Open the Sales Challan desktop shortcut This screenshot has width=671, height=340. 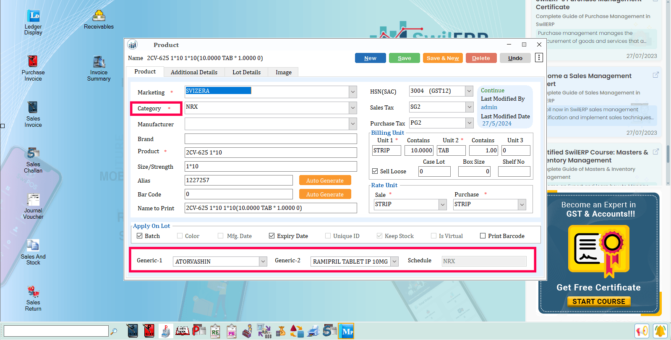pos(33,160)
